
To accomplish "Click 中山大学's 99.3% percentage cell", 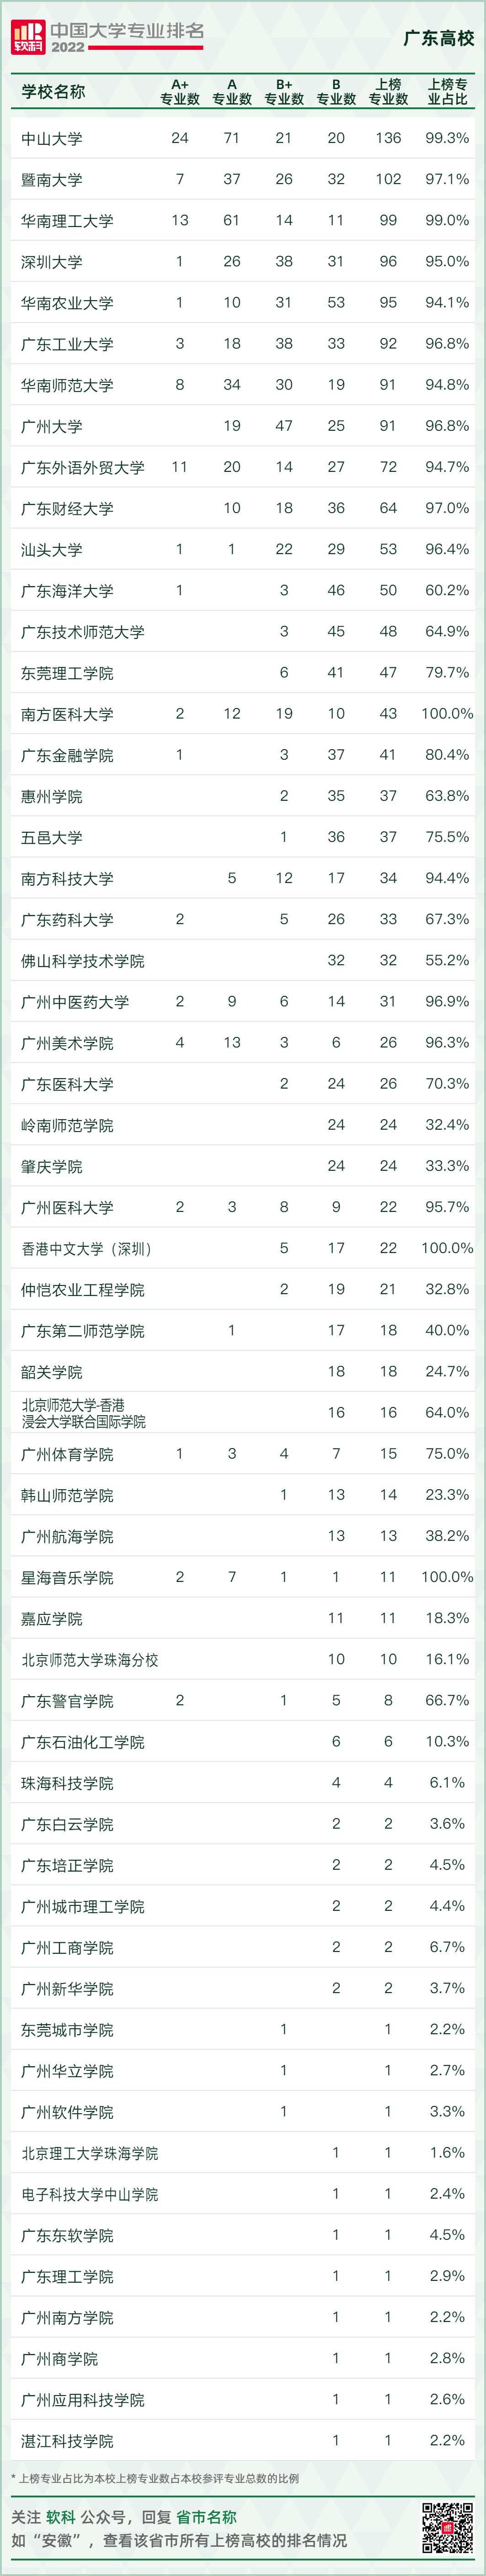I will pos(447,138).
